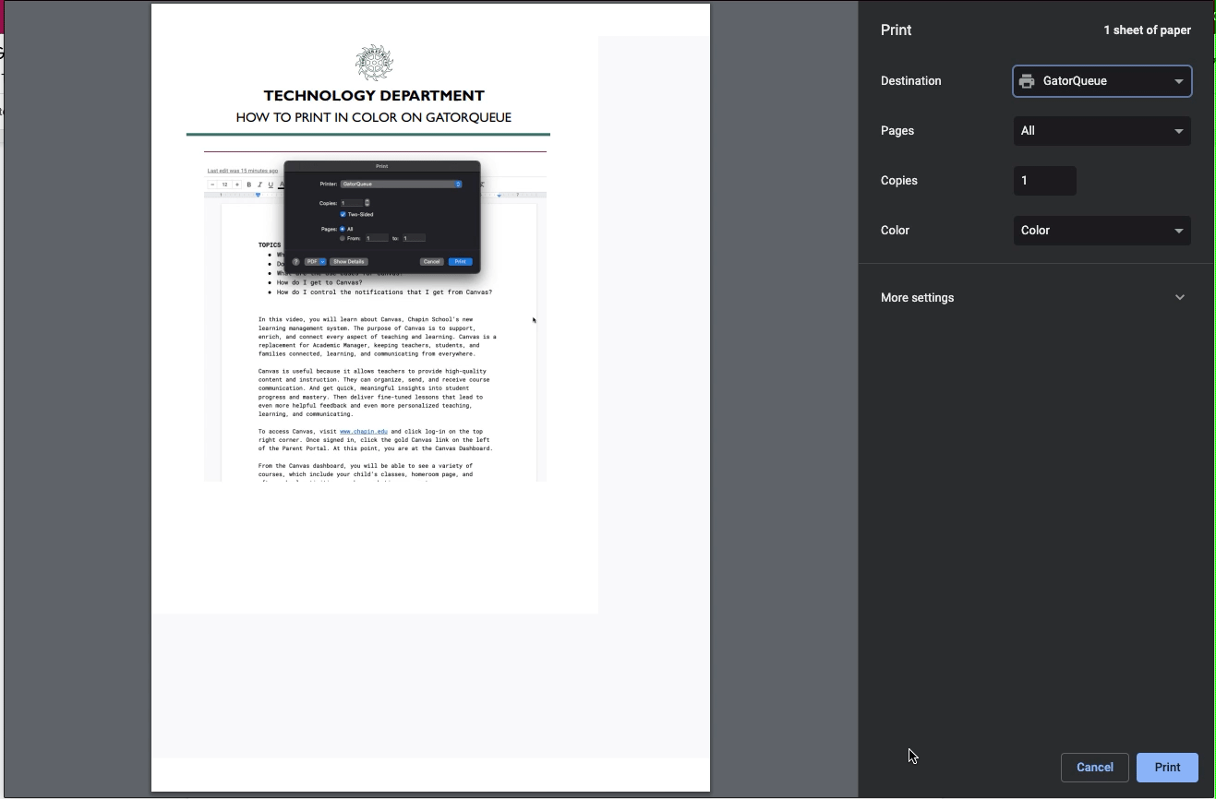Click the school seal logo in preview
The width and height of the screenshot is (1216, 799).
coord(374,63)
